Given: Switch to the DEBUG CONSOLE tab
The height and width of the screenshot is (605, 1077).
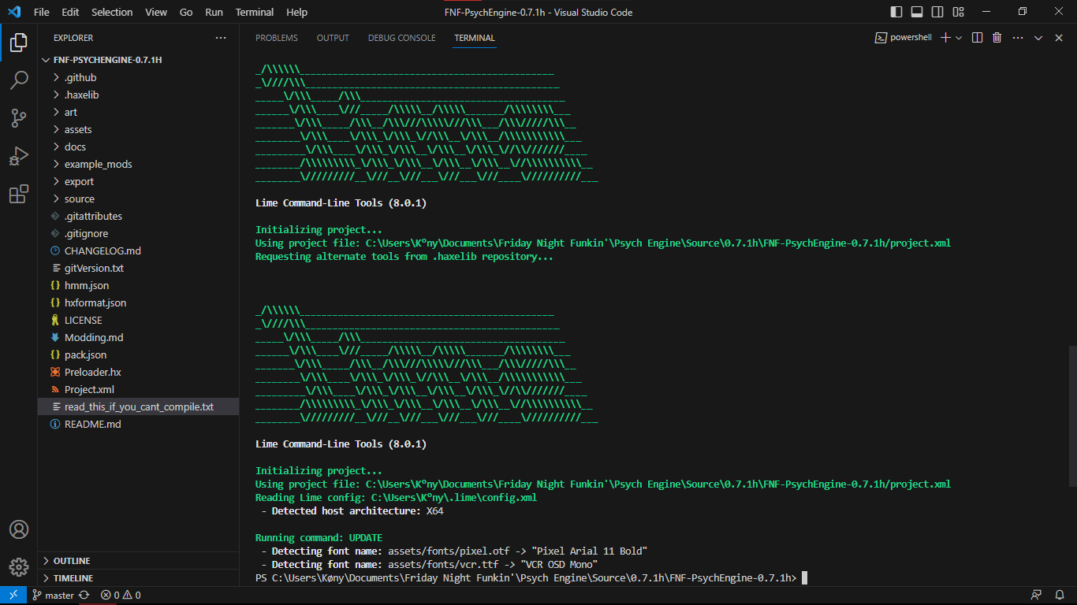Looking at the screenshot, I should click(x=401, y=37).
